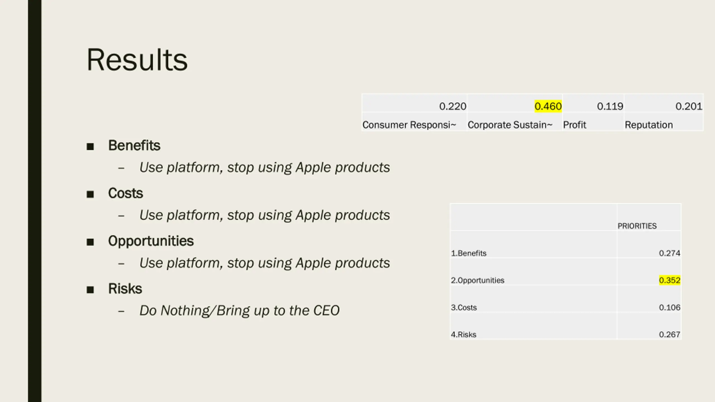Click the Risks bullet heading
Screen dimensions: 715x402
pos(125,289)
